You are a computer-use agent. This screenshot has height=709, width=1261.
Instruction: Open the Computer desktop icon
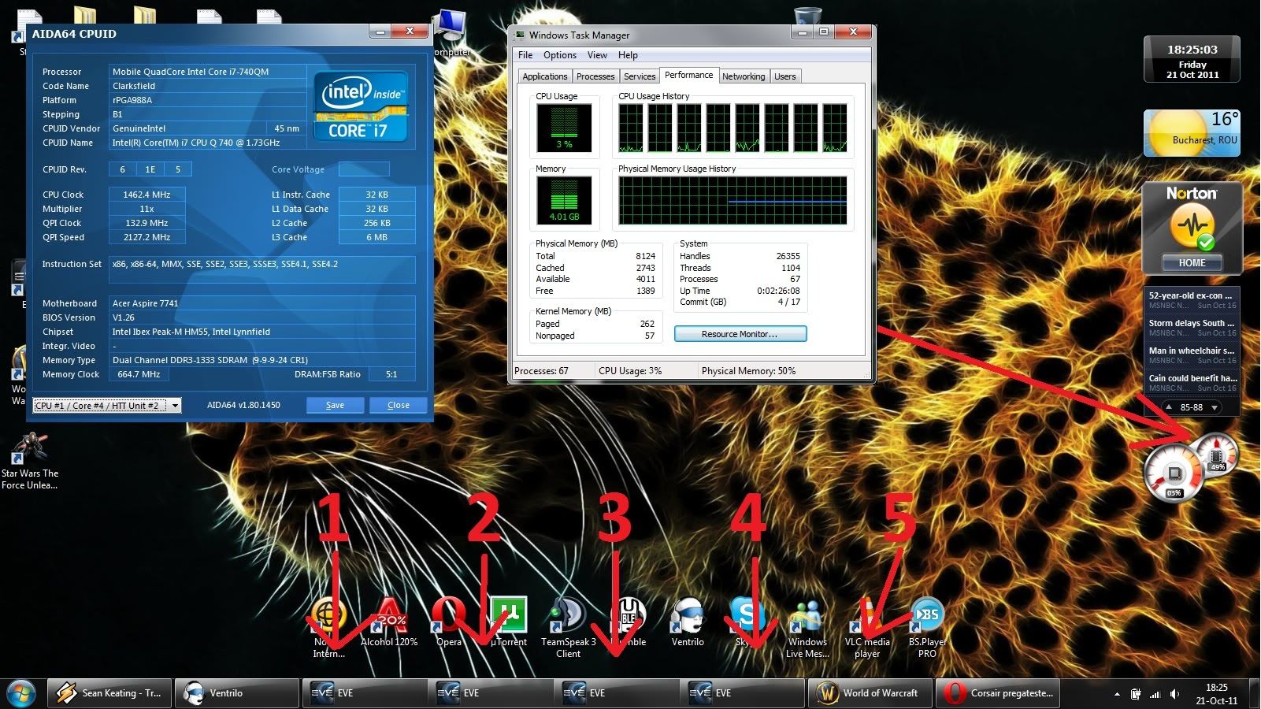point(451,33)
